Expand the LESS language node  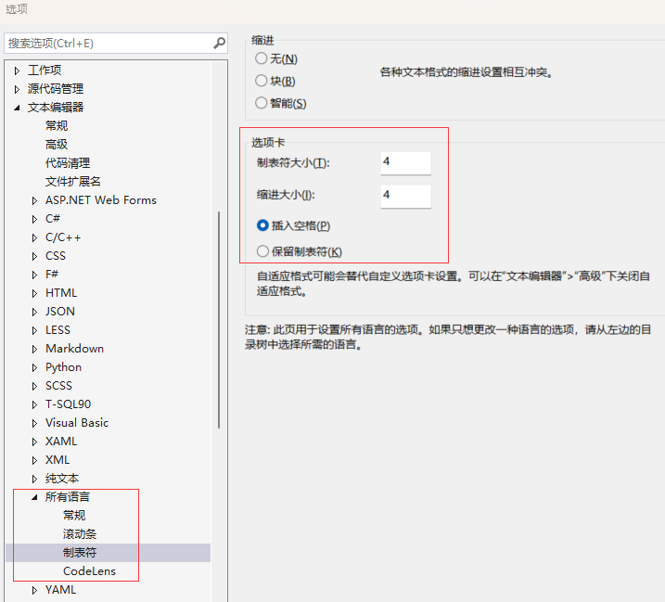tap(34, 330)
